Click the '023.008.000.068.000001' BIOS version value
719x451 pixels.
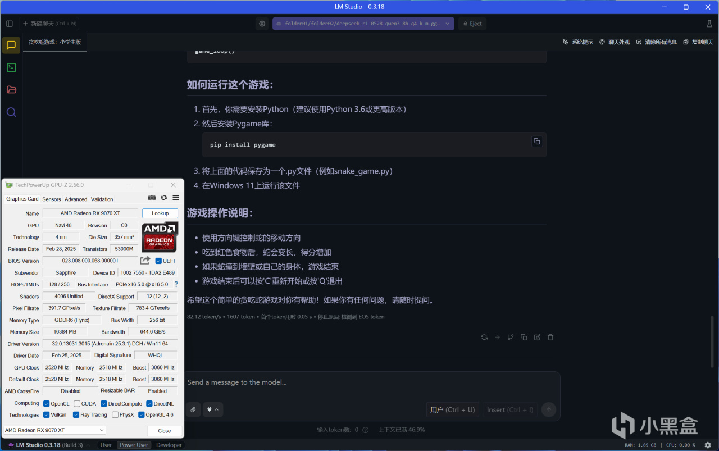coord(90,261)
